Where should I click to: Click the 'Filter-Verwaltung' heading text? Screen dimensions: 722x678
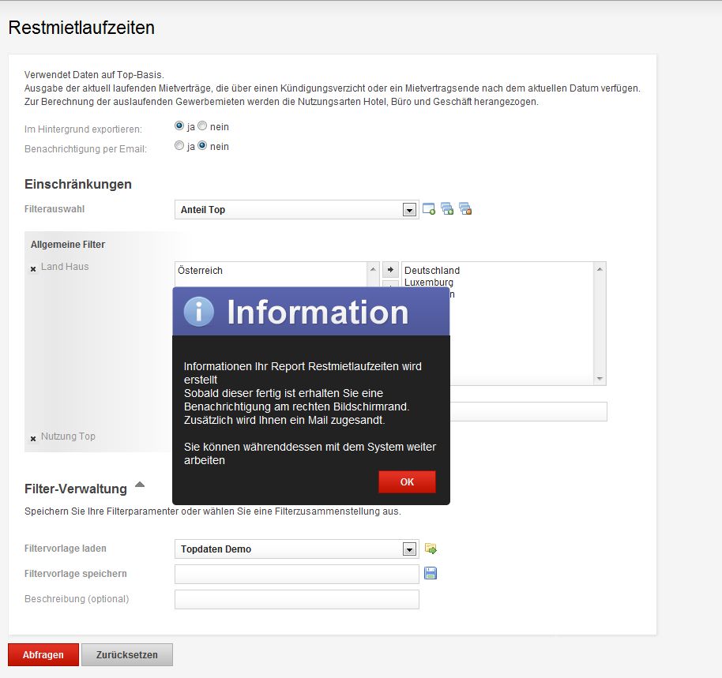point(76,489)
